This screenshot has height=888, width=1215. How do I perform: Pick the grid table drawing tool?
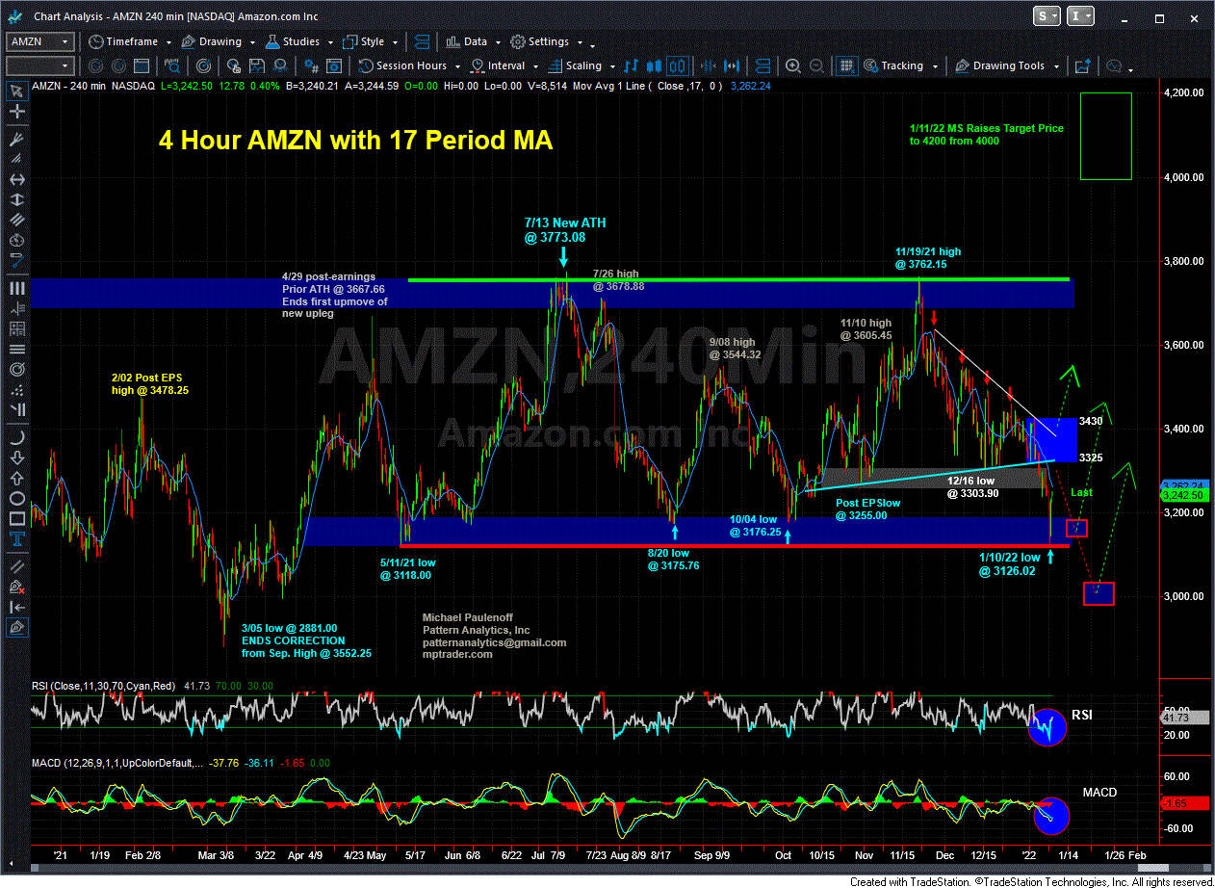[16, 328]
